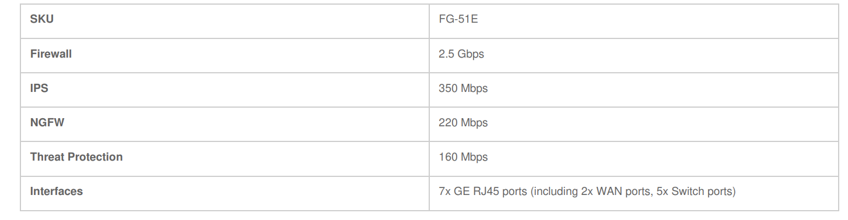Image resolution: width=848 pixels, height=220 pixels.
Task: Select the 2.5 Gbps firewall value
Action: (x=461, y=54)
